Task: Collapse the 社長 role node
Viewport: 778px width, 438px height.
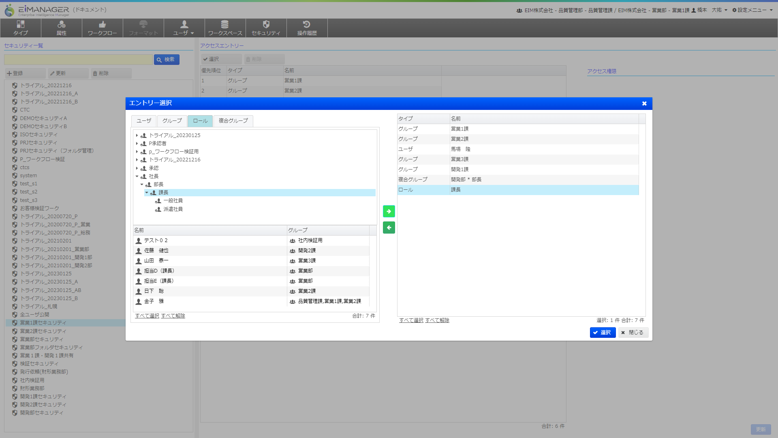Action: [x=137, y=176]
